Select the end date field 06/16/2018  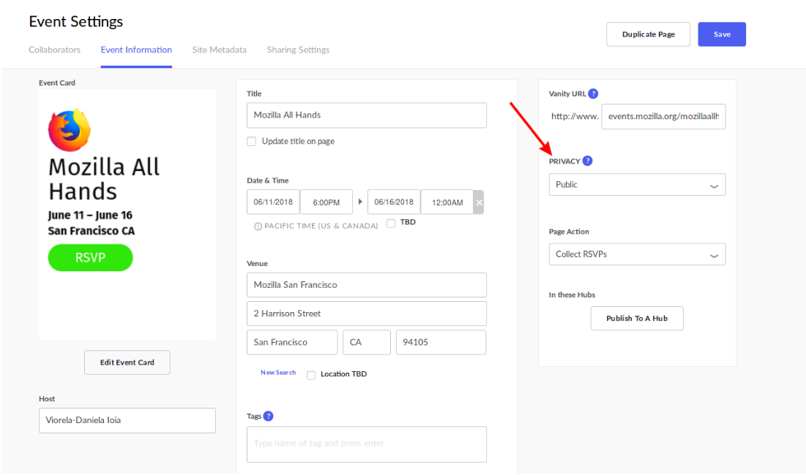[394, 202]
